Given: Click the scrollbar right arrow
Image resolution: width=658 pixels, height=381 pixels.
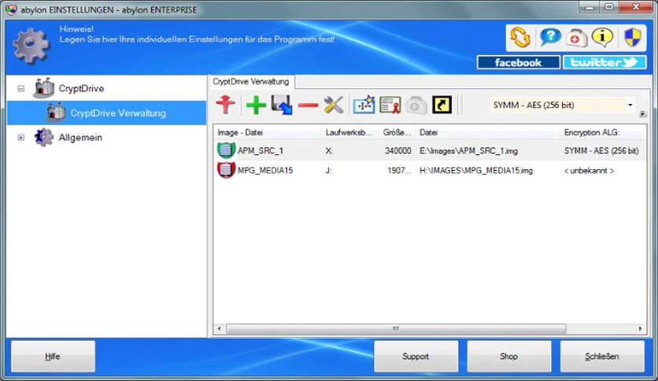Looking at the screenshot, I should pyautogui.click(x=640, y=328).
